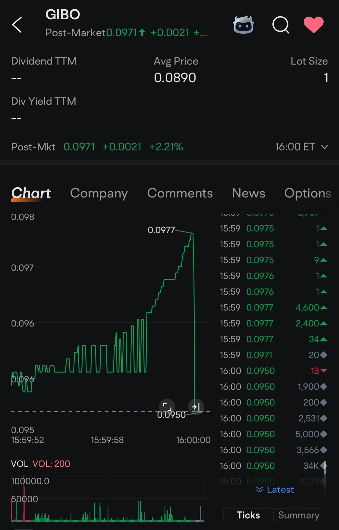
Task: Tap the 0.0950 low label on chart
Action: click(171, 415)
